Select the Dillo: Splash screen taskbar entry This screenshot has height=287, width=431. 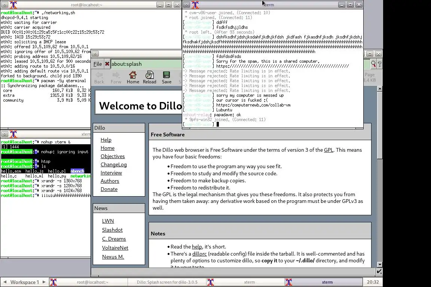[x=167, y=282]
